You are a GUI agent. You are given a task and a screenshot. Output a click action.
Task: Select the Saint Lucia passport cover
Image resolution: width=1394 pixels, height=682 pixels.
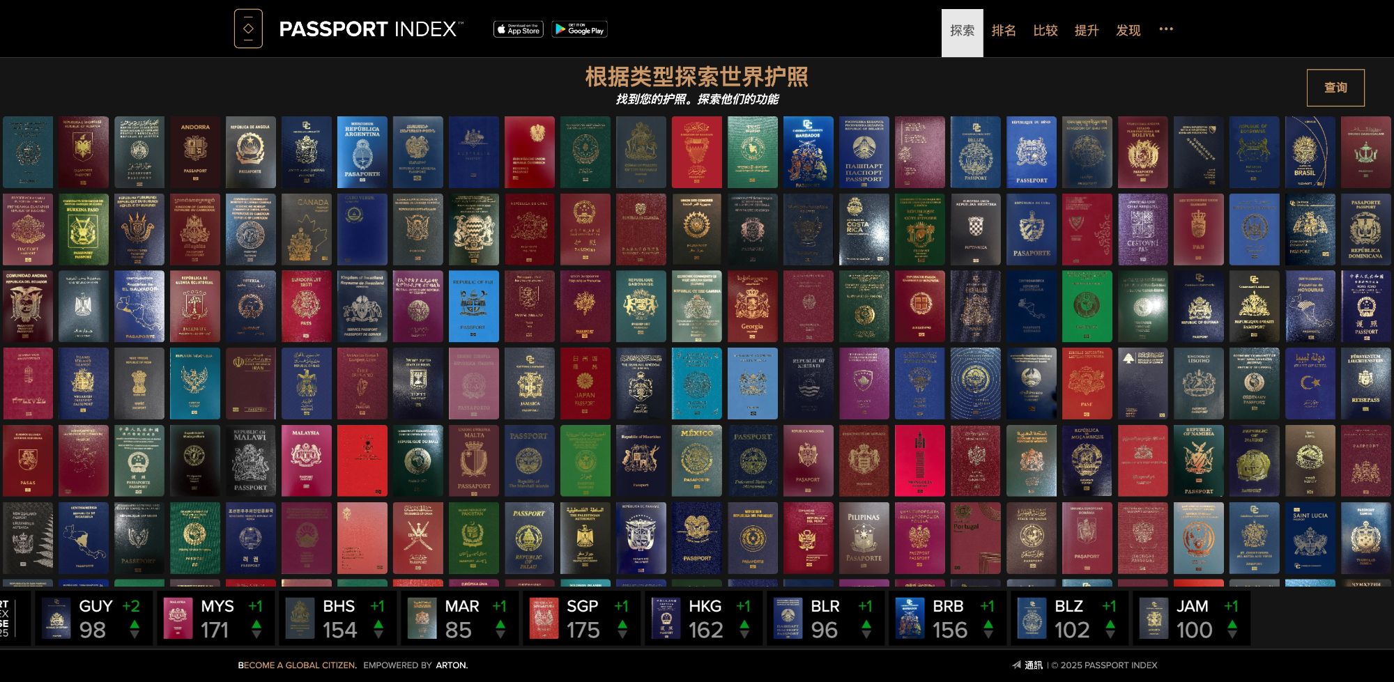tap(1310, 539)
